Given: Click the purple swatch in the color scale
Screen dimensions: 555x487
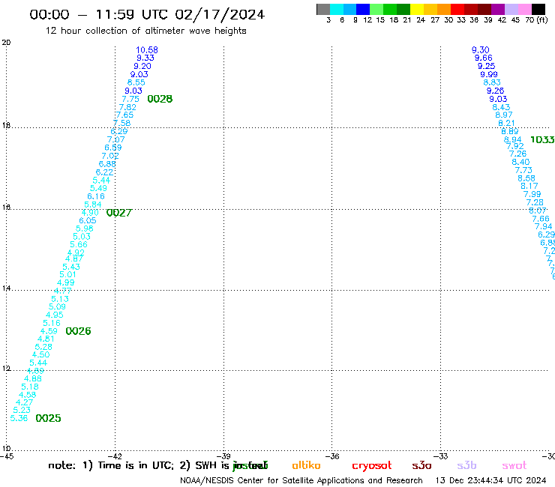Looking at the screenshot, I should (x=498, y=9).
